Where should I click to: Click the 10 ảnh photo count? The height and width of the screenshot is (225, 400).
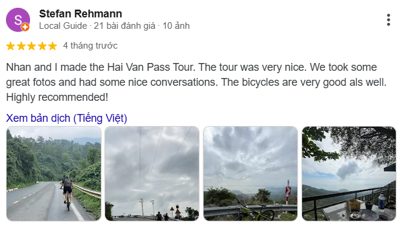point(176,26)
